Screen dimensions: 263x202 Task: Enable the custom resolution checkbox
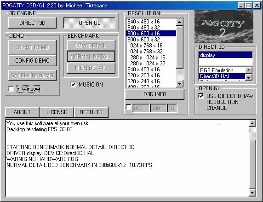[x=128, y=107]
